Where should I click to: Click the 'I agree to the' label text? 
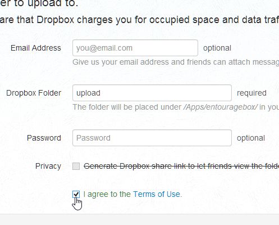[x=107, y=195]
